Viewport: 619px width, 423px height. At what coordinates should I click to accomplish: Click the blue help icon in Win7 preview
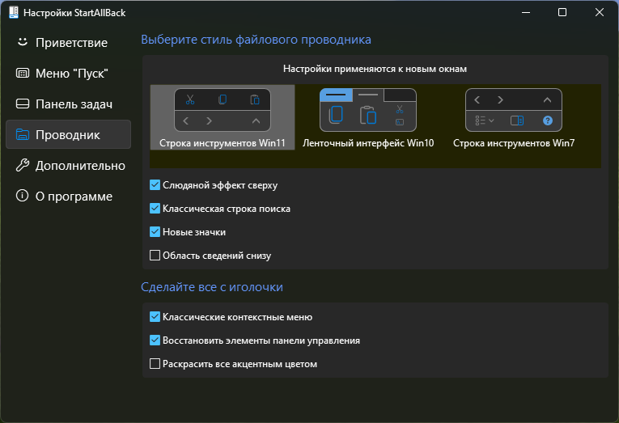pos(548,121)
